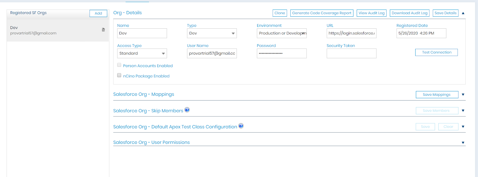Click the Org - Details heading
This screenshot has height=177, width=478.
[128, 13]
